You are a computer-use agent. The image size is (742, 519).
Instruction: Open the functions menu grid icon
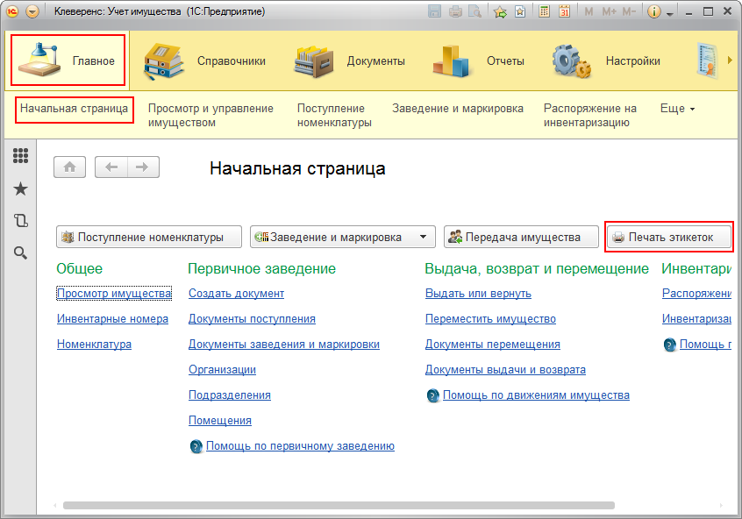tap(20, 155)
